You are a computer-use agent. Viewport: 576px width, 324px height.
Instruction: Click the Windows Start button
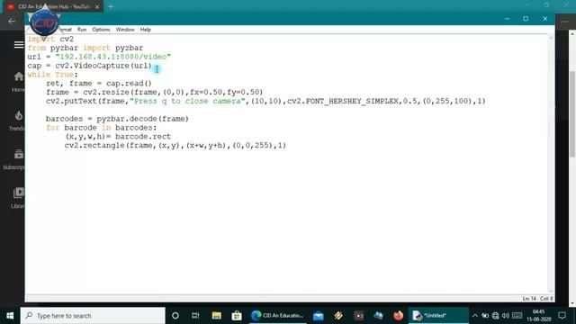(x=10, y=316)
